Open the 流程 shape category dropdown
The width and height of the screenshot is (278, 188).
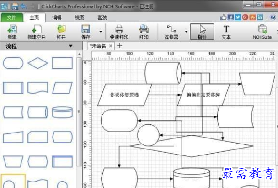click(x=71, y=46)
